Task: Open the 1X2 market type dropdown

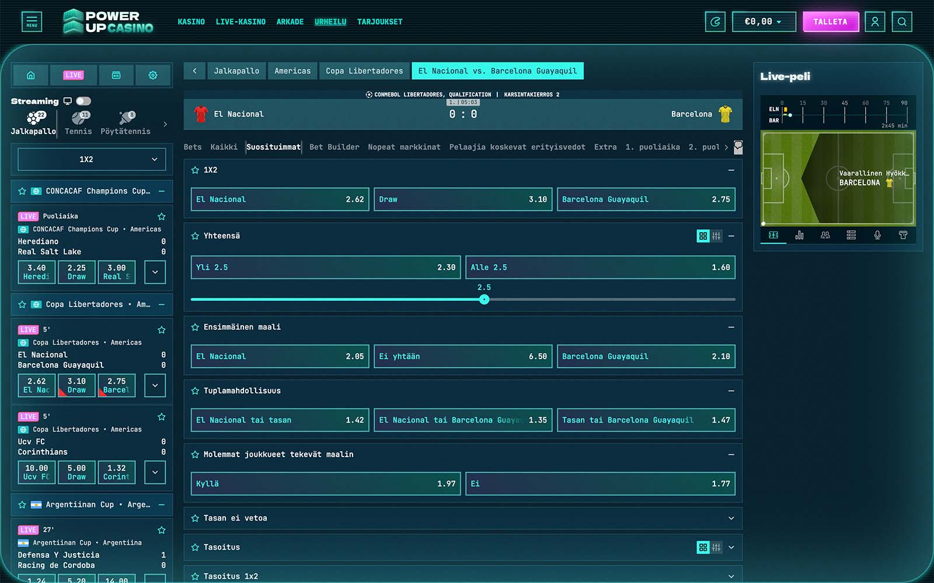Action: coord(92,159)
